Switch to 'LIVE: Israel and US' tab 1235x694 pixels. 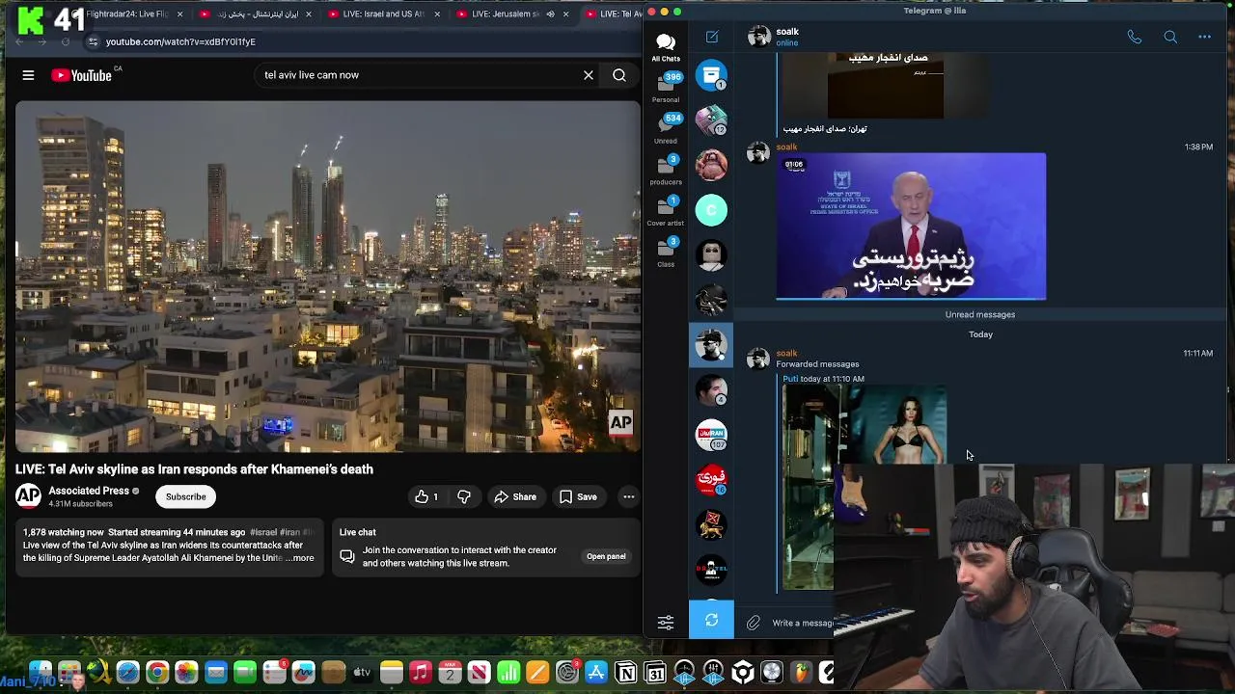(x=383, y=14)
